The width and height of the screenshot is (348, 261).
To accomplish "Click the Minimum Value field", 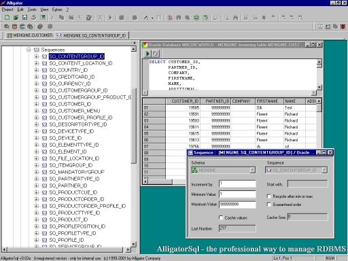I will pyautogui.click(x=237, y=194).
